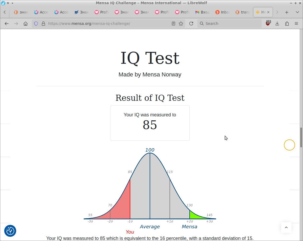Open the cookie consent settings badge
This screenshot has height=241, width=303.
click(x=10, y=231)
